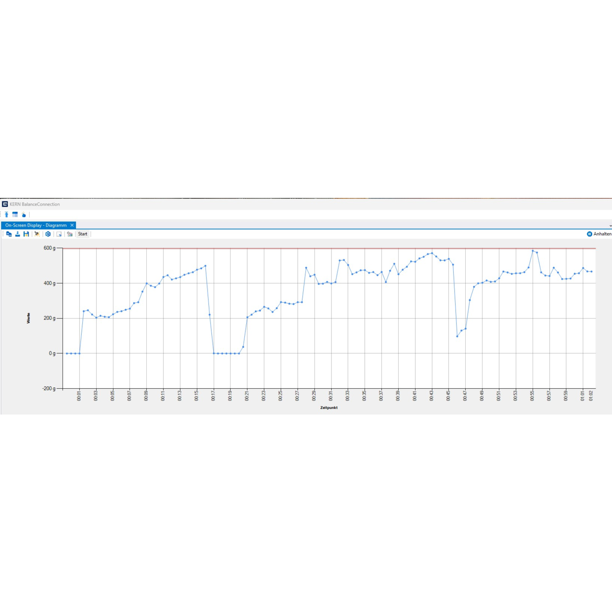Click the KERN logo in the title bar

[5, 204]
